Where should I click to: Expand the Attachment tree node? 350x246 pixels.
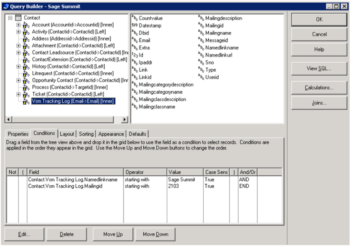point(18,46)
